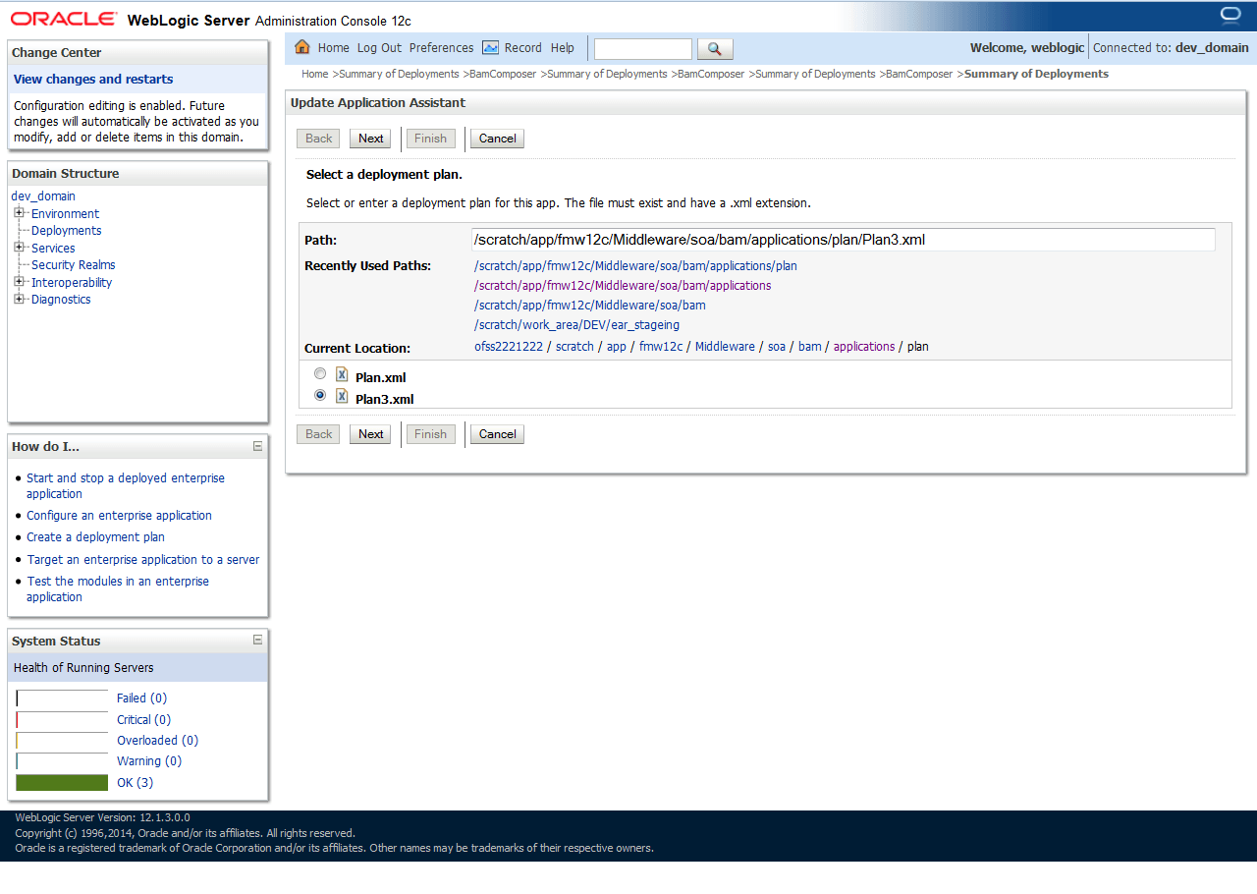Go to app in Current Location
This screenshot has width=1257, height=894.
click(x=617, y=347)
